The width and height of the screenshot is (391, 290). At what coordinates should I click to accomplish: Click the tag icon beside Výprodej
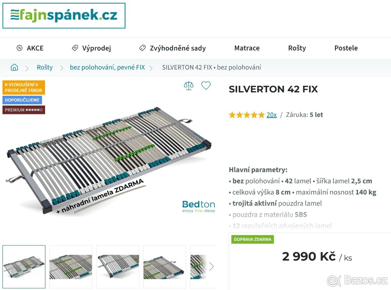pyautogui.click(x=75, y=48)
